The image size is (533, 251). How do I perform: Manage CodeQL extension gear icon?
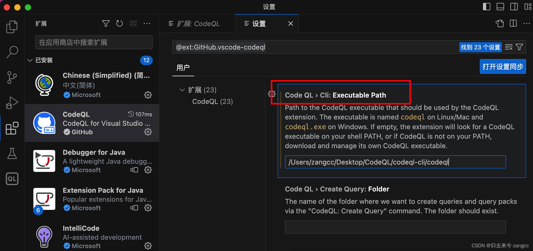(148, 132)
